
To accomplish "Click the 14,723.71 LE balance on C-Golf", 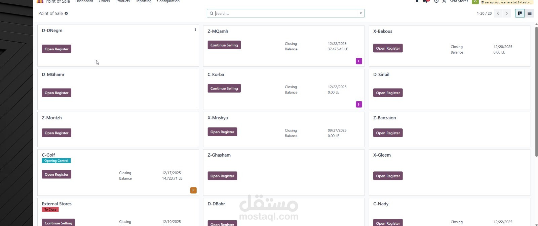I will pyautogui.click(x=172, y=178).
